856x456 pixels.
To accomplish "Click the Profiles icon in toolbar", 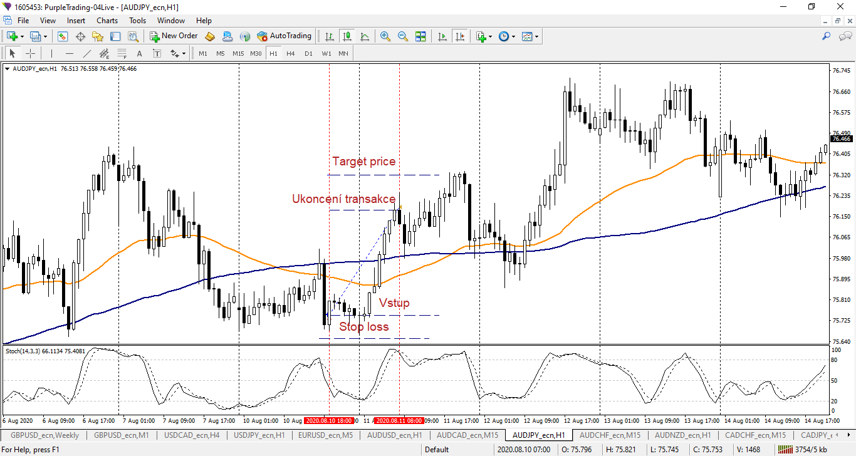I will pyautogui.click(x=35, y=36).
